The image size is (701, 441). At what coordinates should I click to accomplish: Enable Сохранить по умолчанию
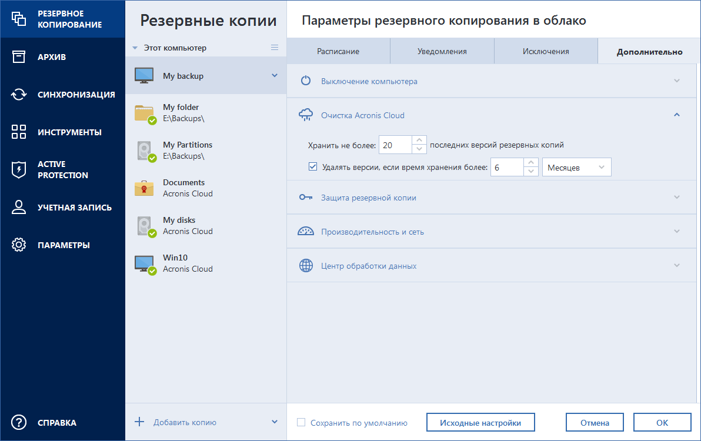coord(302,422)
